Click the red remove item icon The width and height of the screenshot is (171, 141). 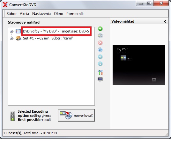(100, 43)
